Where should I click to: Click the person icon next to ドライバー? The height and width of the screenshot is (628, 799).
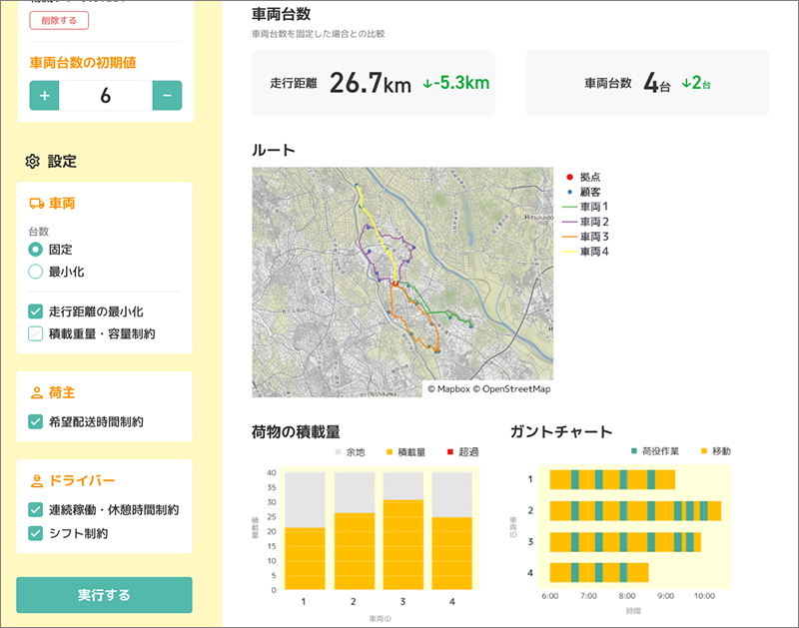(37, 481)
